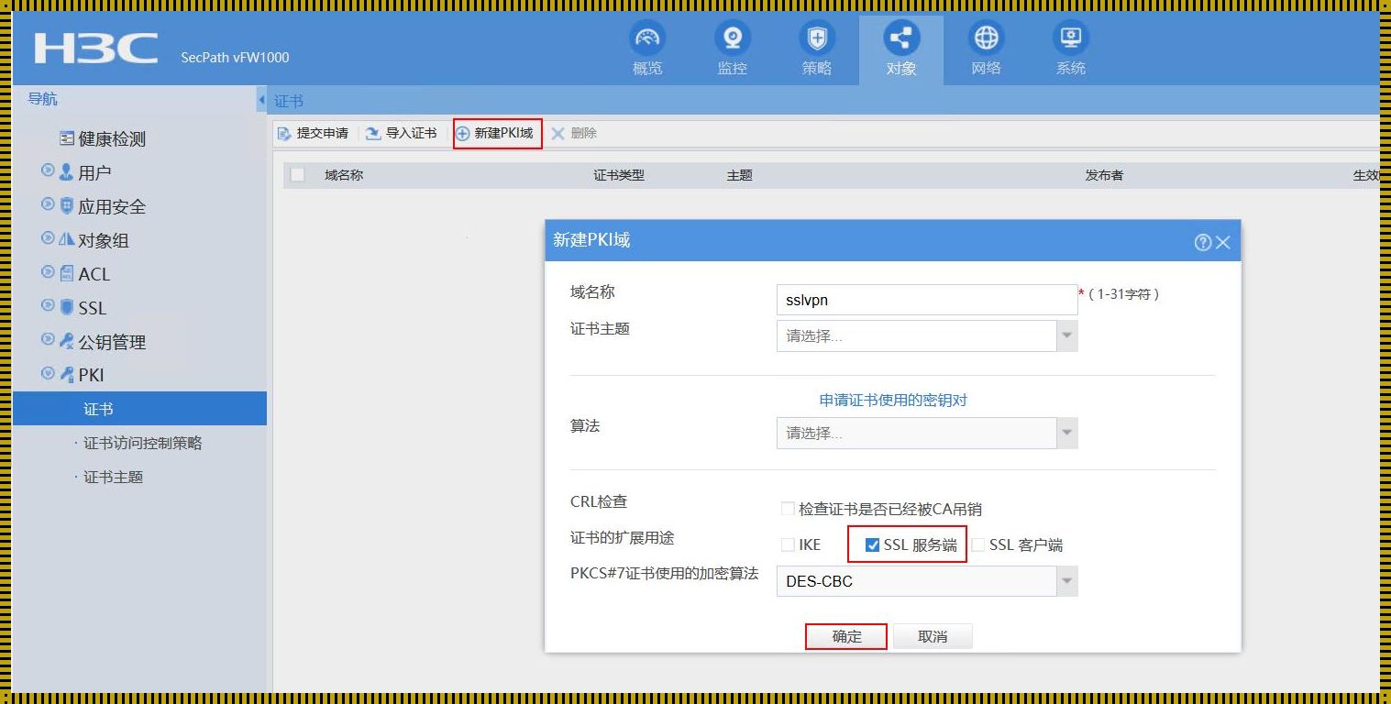Open the 概览 overview icon

pos(647,38)
